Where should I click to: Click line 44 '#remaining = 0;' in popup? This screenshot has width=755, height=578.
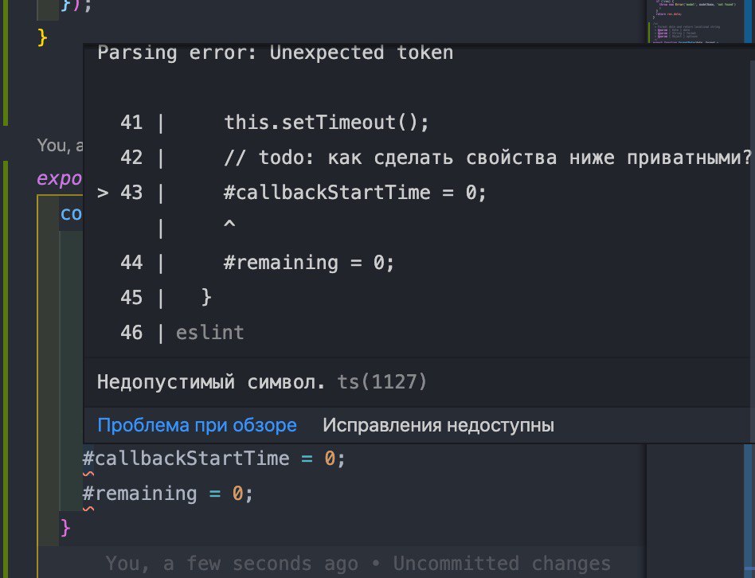coord(309,263)
